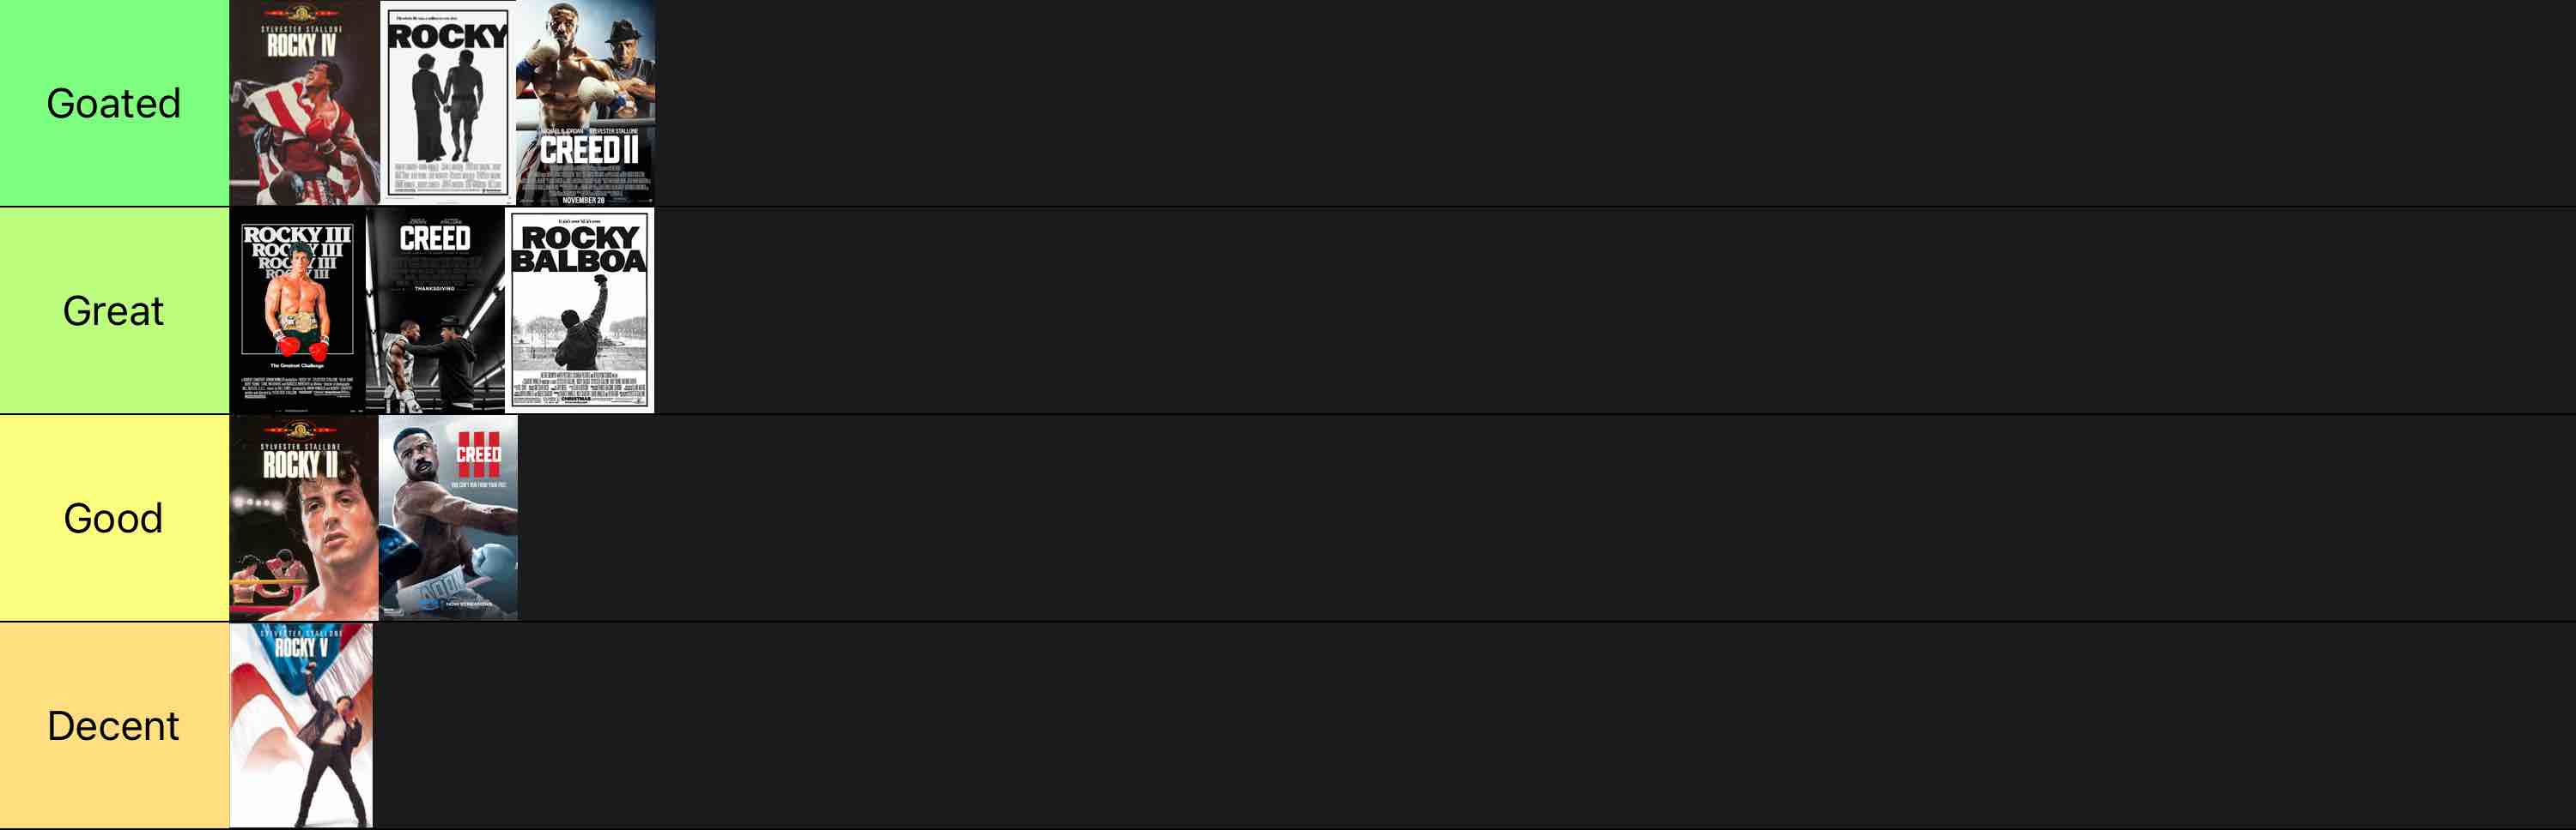This screenshot has height=830, width=2576.
Task: Select the Rocky IV poster
Action: coord(305,103)
